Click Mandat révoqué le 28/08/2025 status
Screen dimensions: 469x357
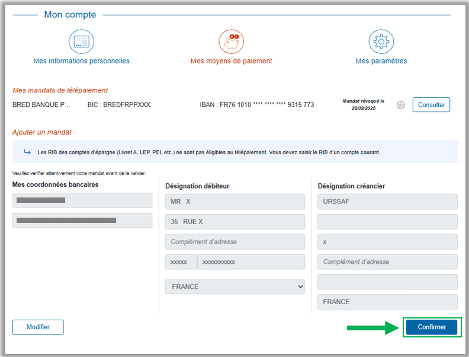tap(364, 104)
